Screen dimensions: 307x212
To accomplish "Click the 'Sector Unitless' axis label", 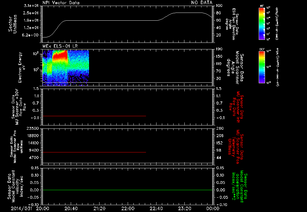I will click(x=13, y=24).
